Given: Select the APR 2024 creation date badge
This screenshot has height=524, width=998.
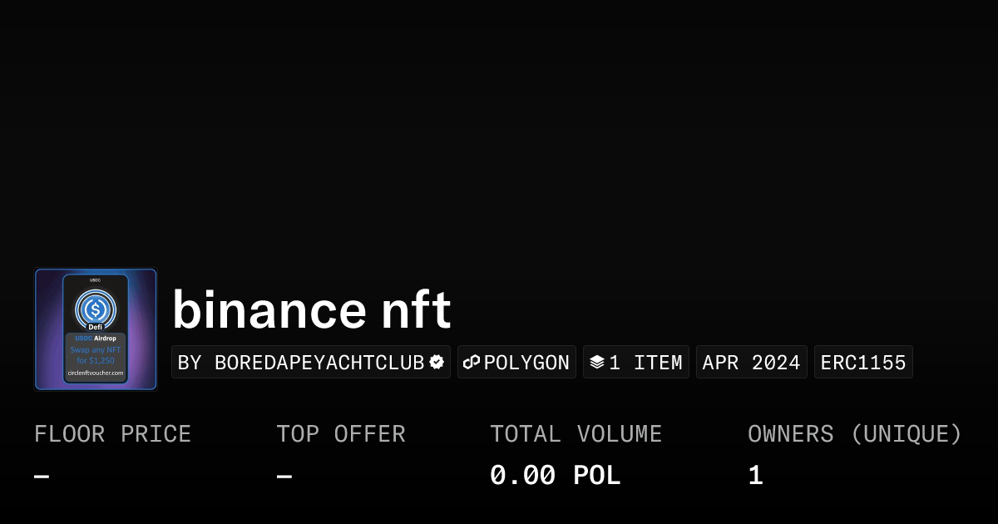Looking at the screenshot, I should 751,362.
